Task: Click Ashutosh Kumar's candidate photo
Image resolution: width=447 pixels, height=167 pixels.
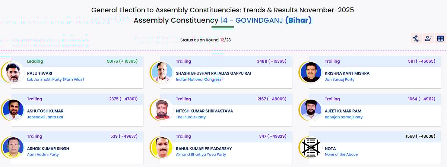Action: pos(13,110)
